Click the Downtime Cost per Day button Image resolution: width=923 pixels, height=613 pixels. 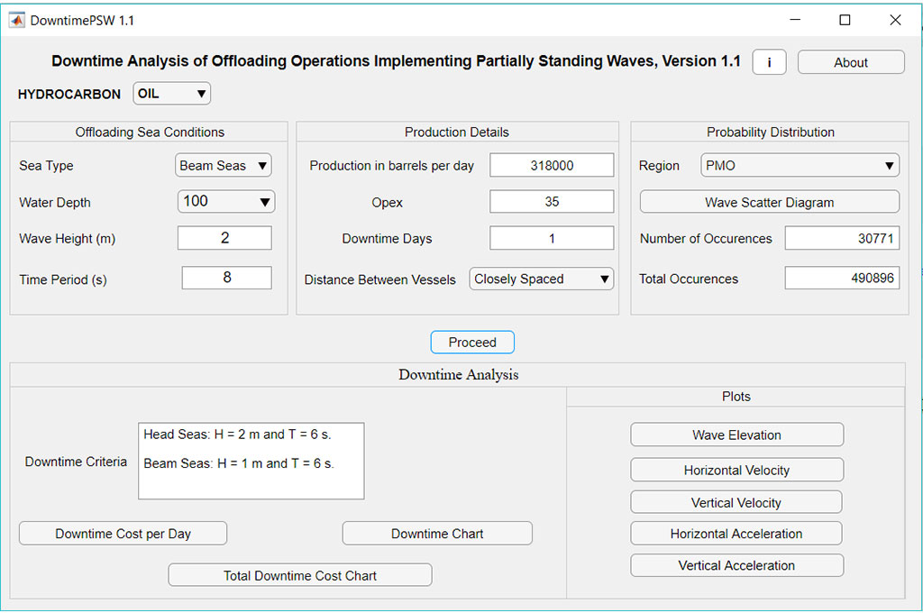click(x=123, y=534)
